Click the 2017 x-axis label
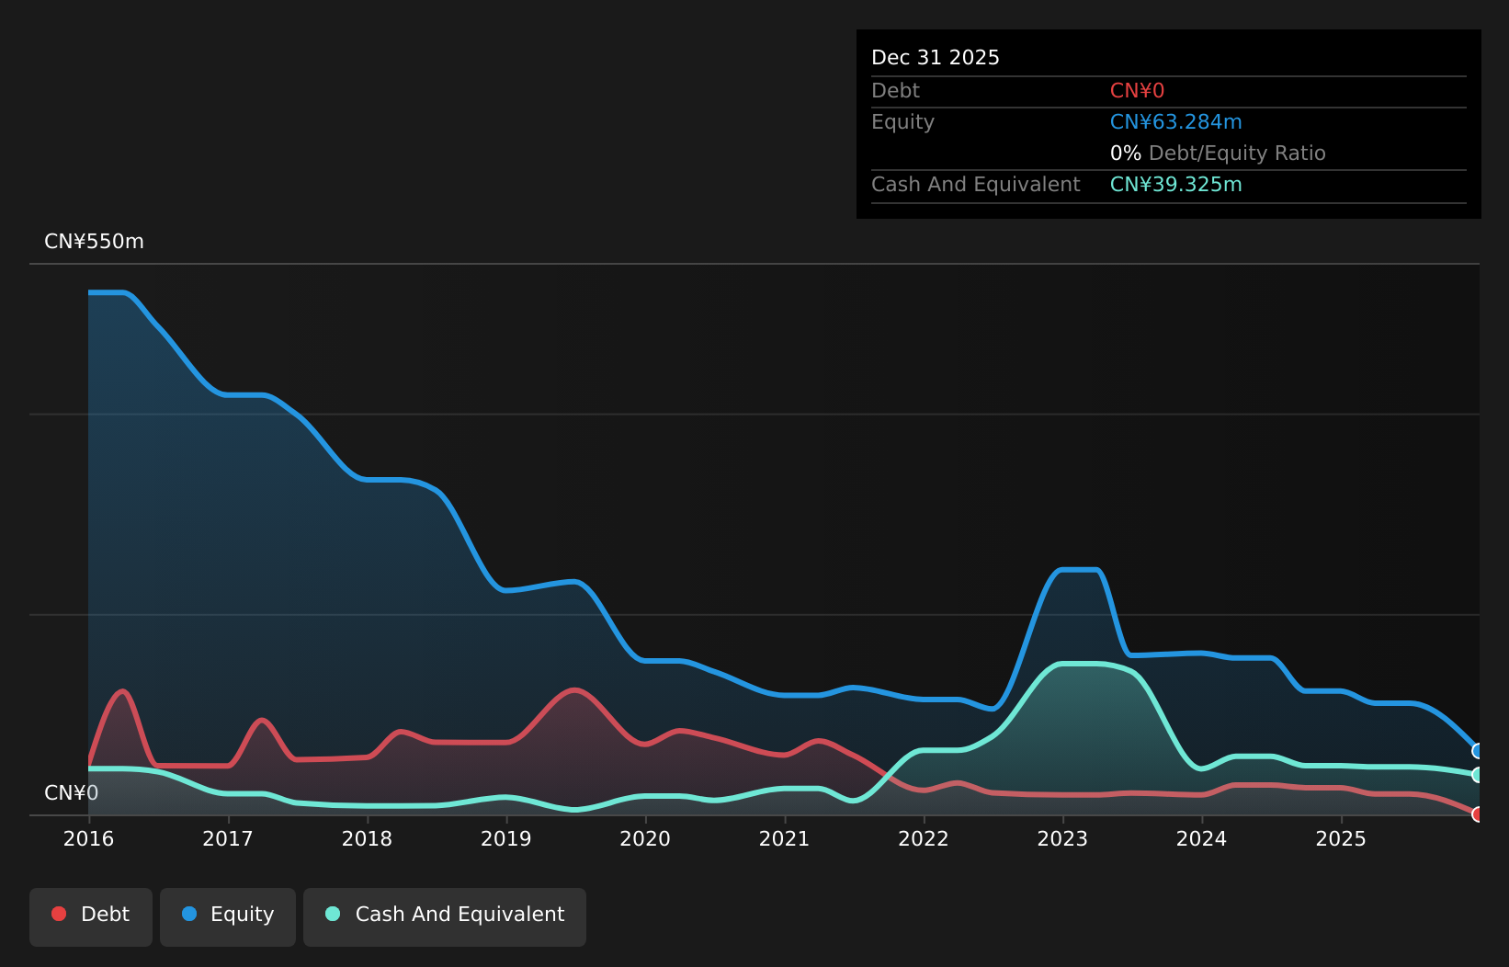Screen dimensions: 1509x967 click(227, 838)
